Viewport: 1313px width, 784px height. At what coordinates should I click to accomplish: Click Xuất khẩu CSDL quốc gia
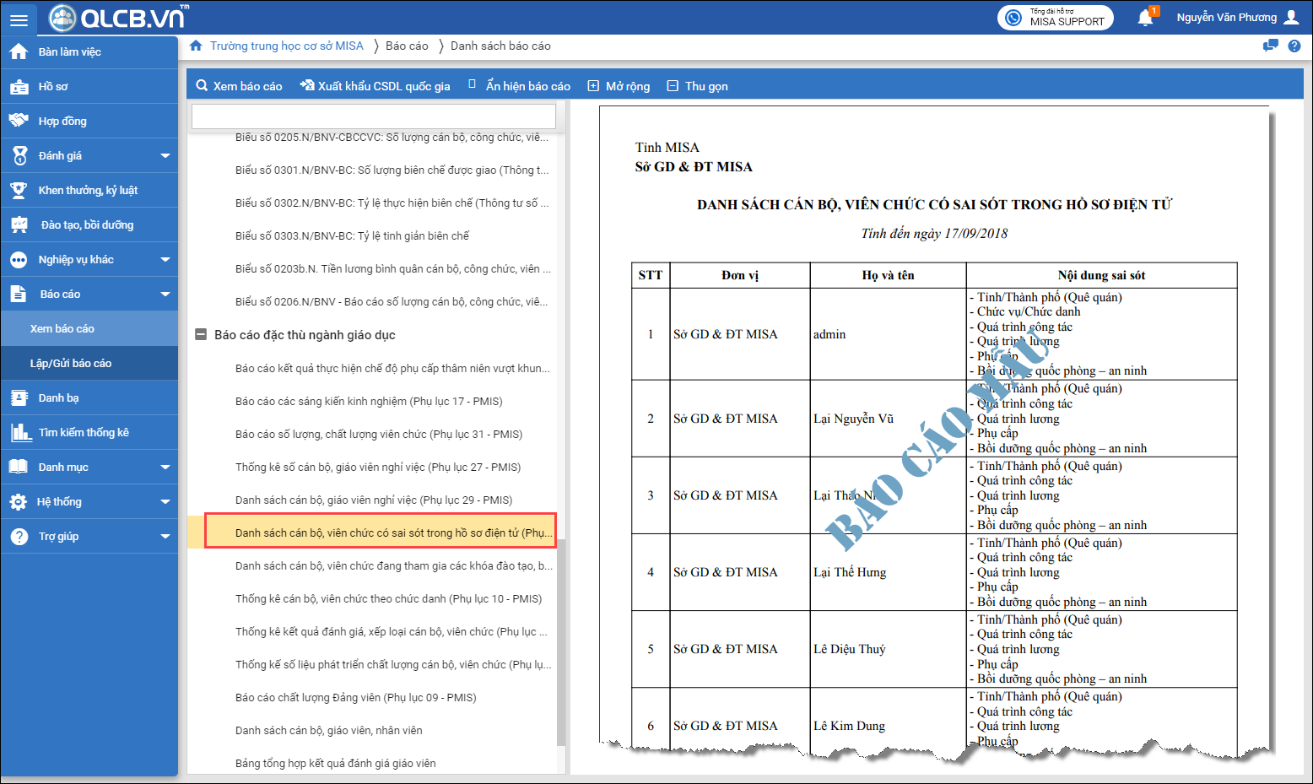click(375, 86)
